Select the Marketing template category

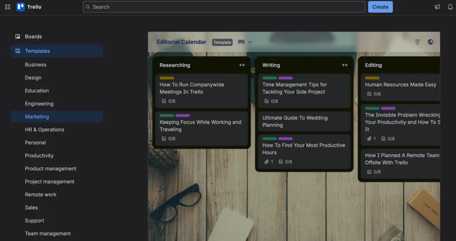[57, 117]
